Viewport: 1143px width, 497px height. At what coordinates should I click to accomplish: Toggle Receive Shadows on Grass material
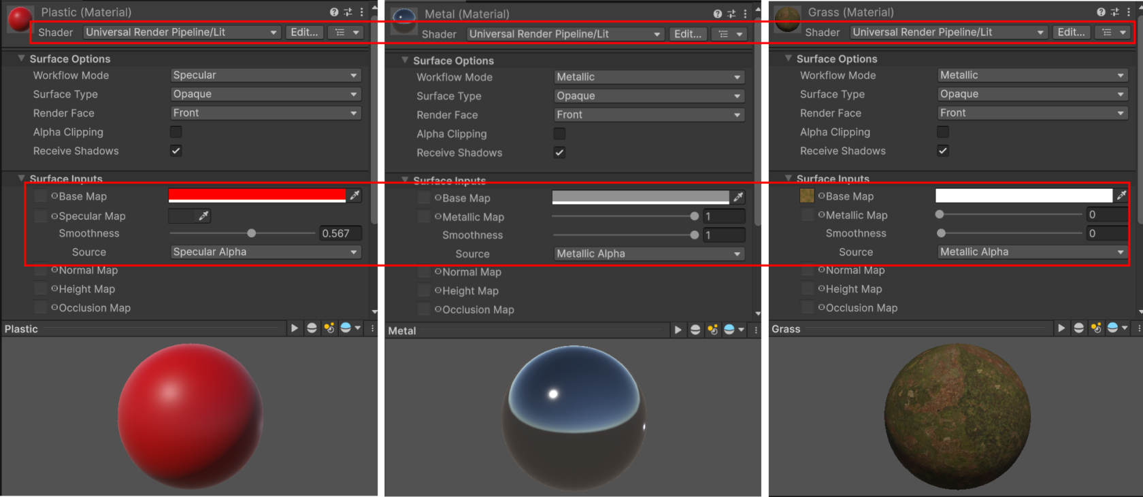(x=943, y=151)
